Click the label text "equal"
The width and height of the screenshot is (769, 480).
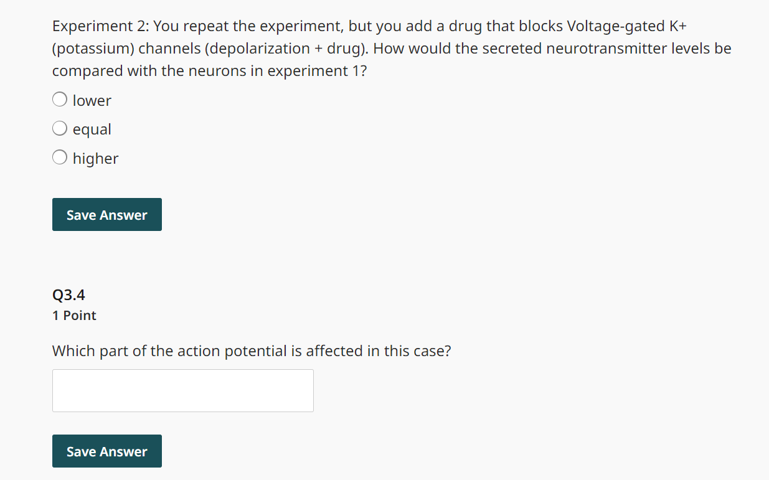tap(92, 129)
